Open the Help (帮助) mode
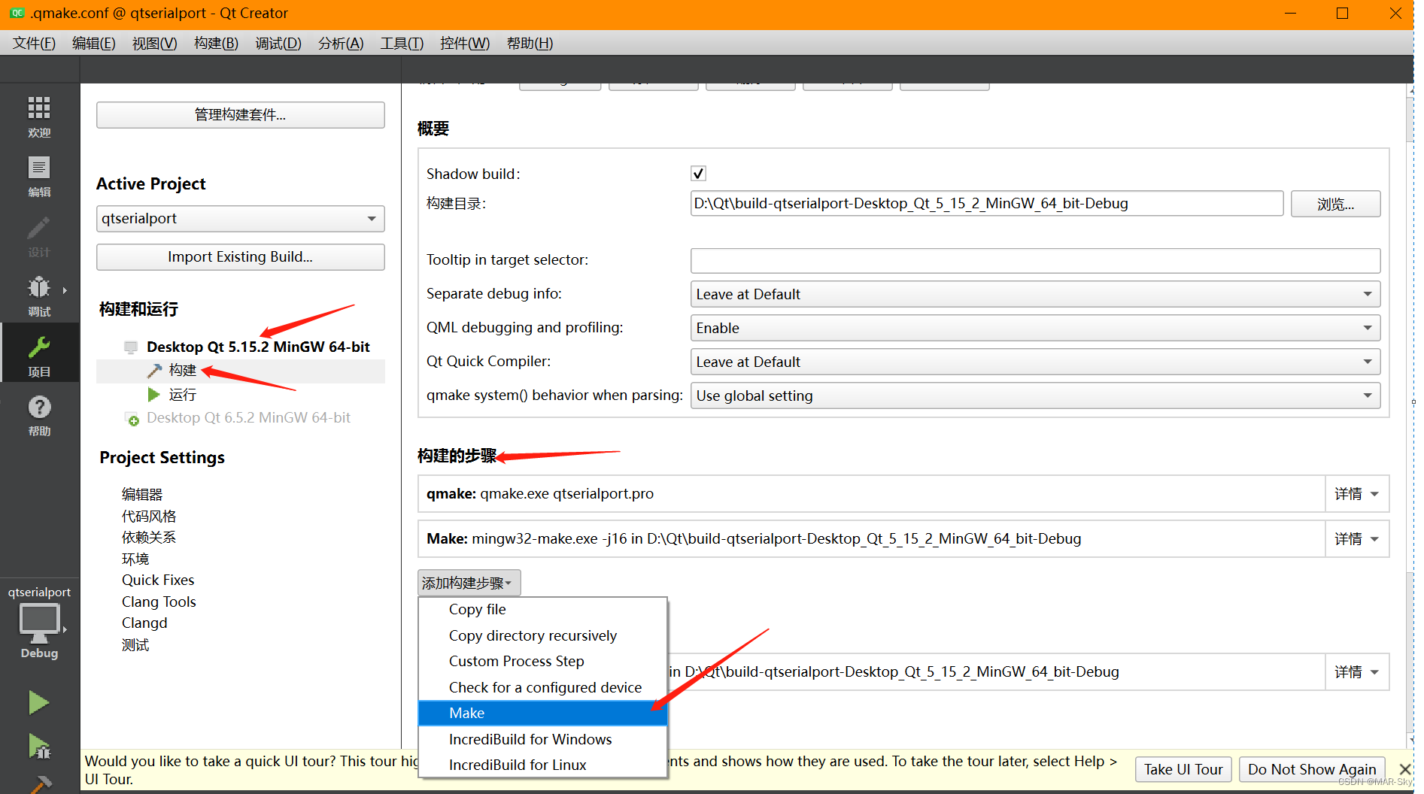Viewport: 1424px width, 794px height. (x=39, y=415)
